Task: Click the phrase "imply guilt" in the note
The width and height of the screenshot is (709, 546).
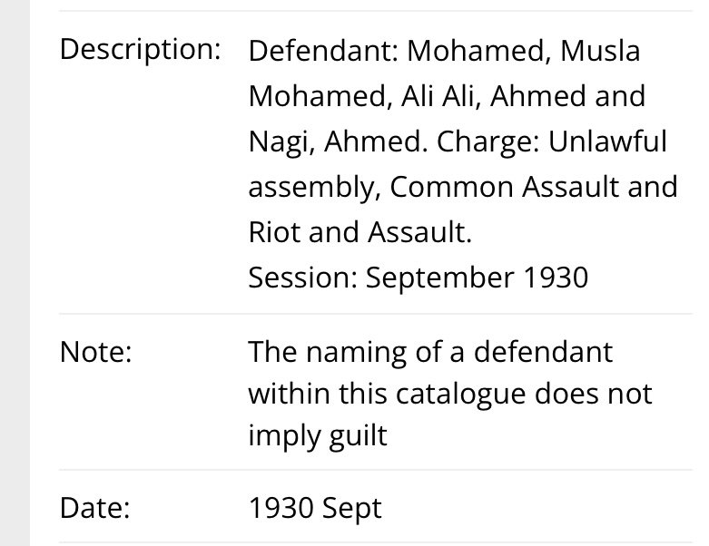Action: tap(318, 436)
